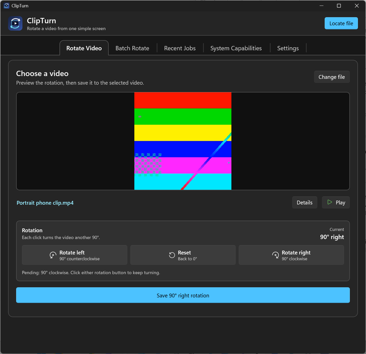Maximize the ClipTurn window
This screenshot has height=354, width=366.
click(339, 6)
